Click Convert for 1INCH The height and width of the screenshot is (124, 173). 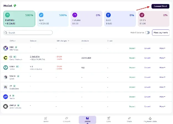click(x=147, y=77)
